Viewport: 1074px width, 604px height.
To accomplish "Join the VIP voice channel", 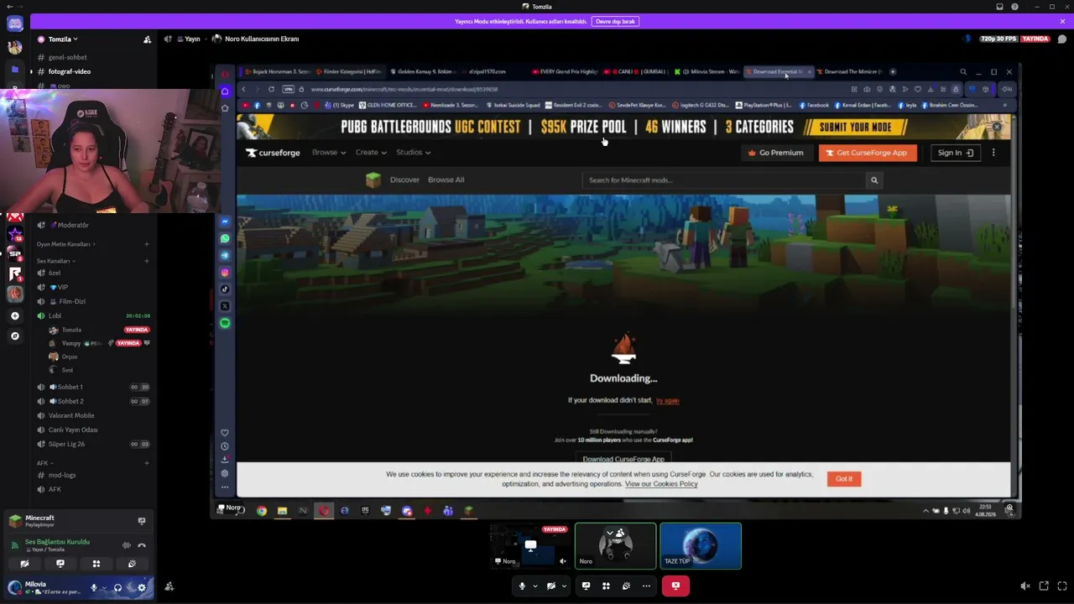I will click(x=62, y=287).
